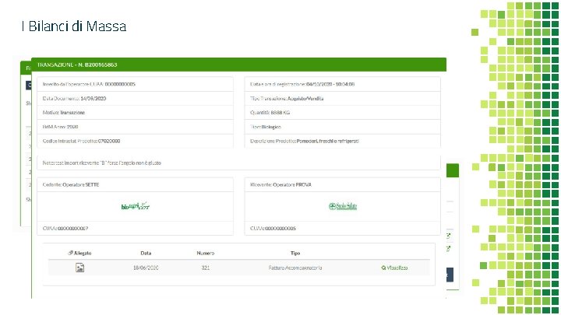Select the Data e ora di registrazione row
Image resolution: width=561 pixels, height=315 pixels.
pyautogui.click(x=342, y=84)
